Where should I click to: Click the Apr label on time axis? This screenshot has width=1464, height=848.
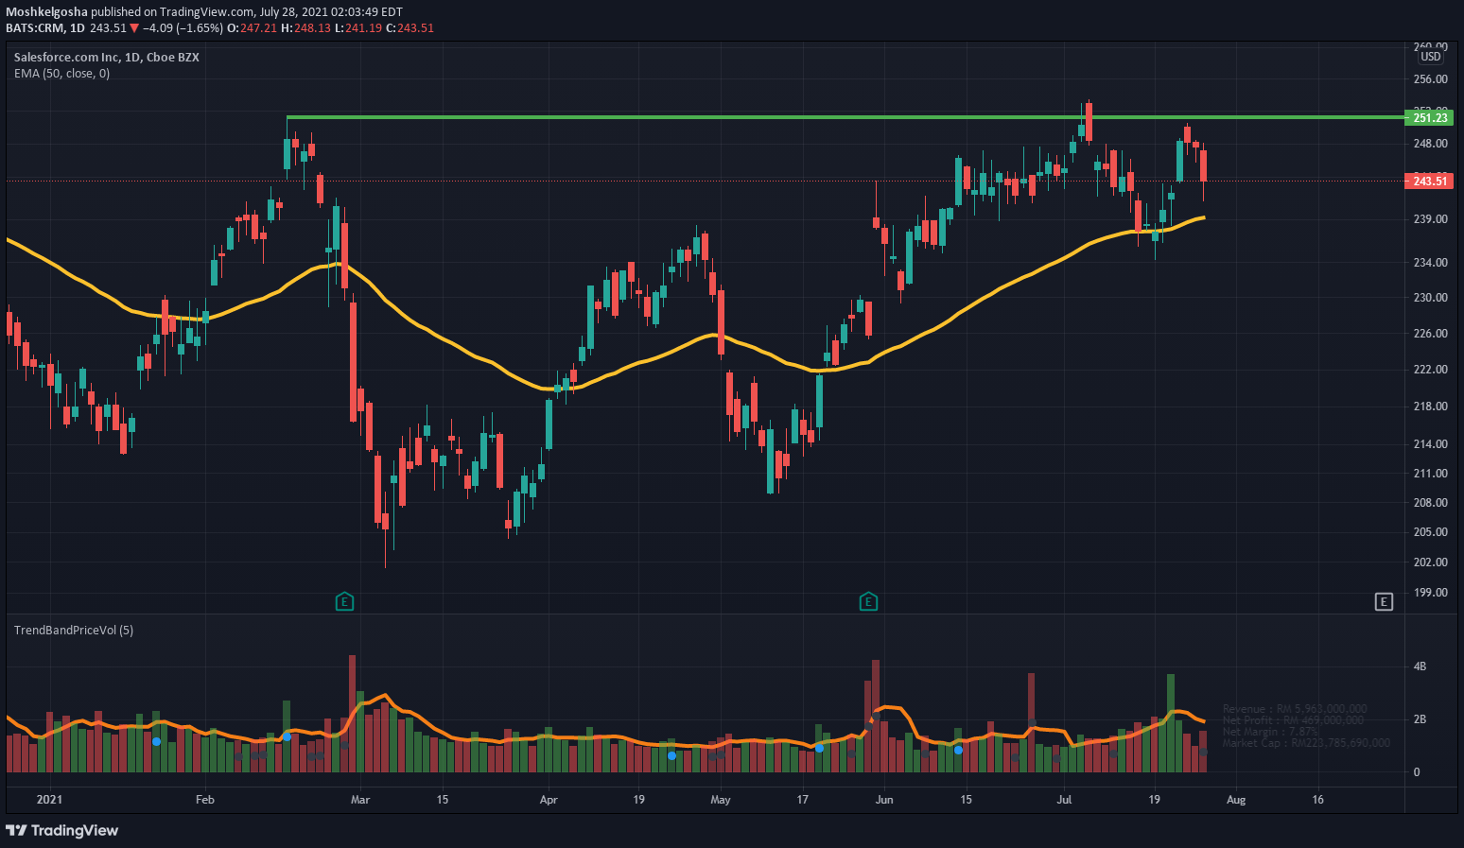[549, 800]
